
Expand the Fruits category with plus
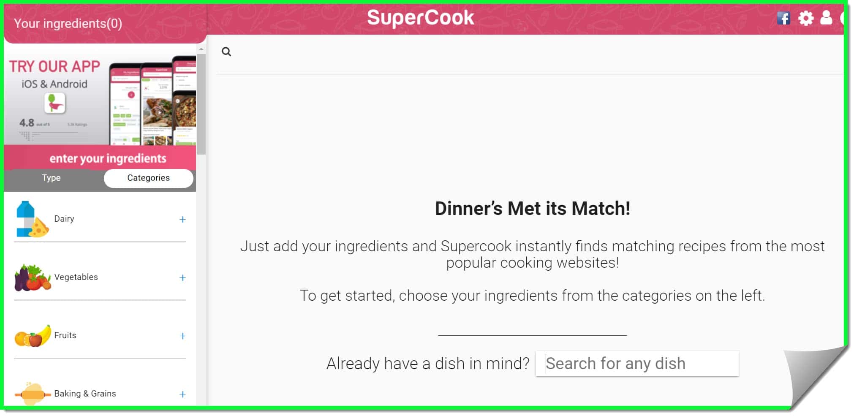(182, 336)
